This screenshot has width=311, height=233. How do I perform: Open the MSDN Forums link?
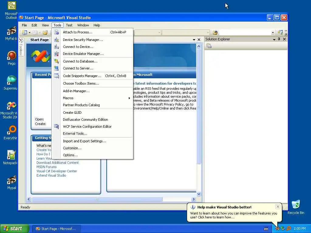point(46,167)
